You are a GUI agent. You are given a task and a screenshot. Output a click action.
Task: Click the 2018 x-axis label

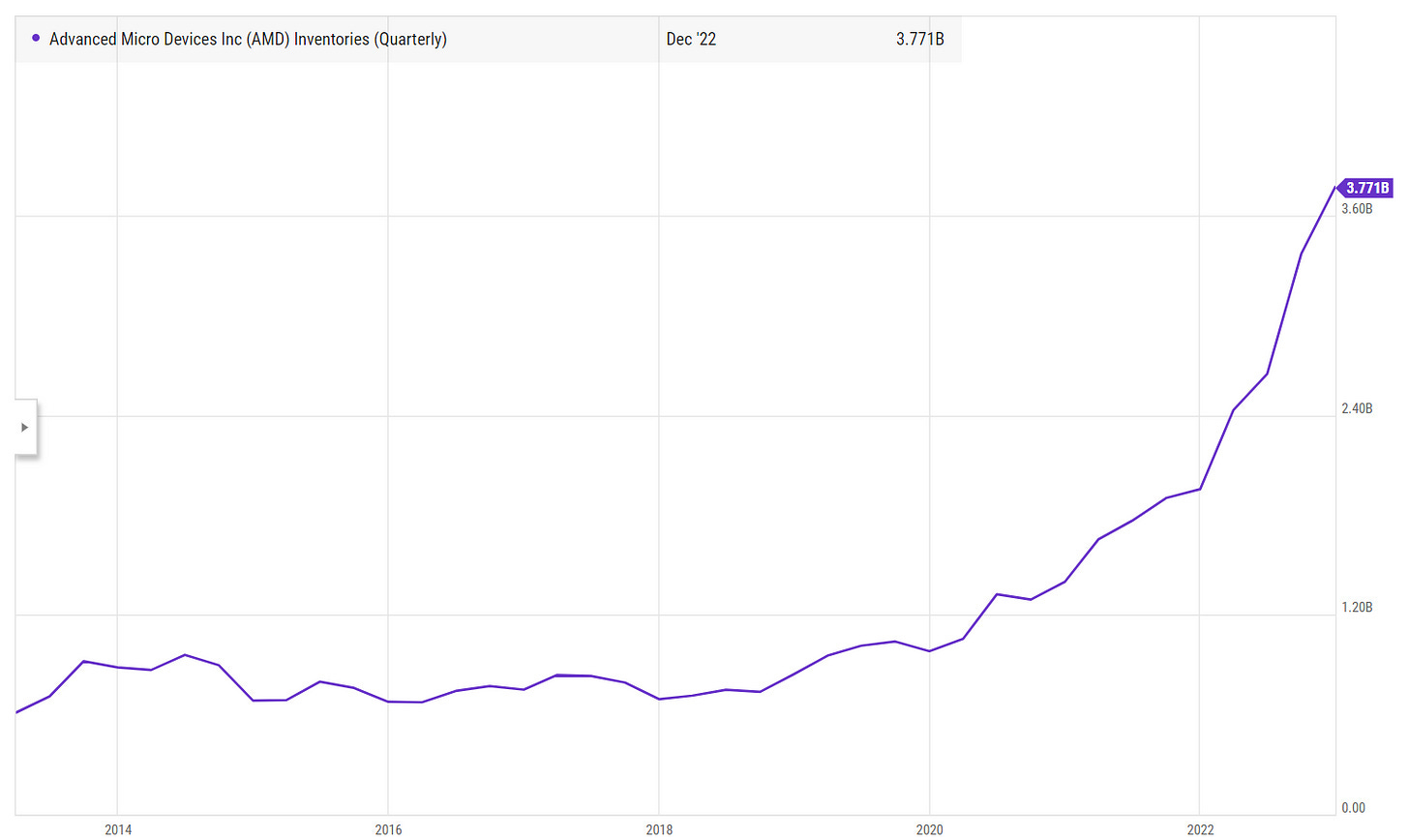[x=659, y=830]
